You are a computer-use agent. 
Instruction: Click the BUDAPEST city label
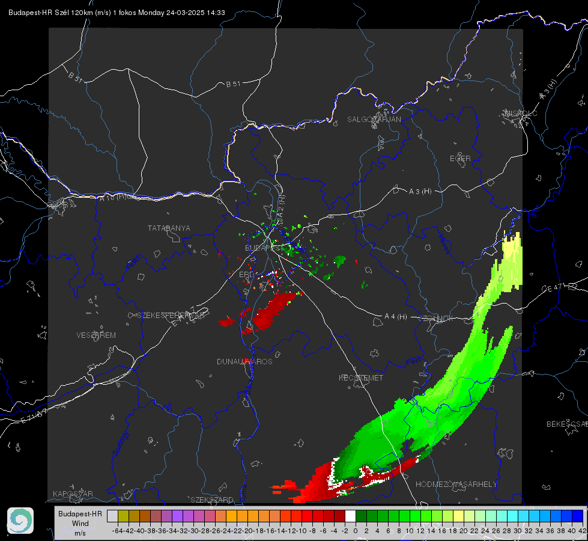(x=264, y=248)
